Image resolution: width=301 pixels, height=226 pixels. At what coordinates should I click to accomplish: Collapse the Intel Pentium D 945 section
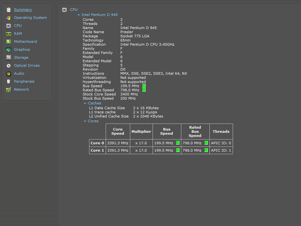point(79,15)
